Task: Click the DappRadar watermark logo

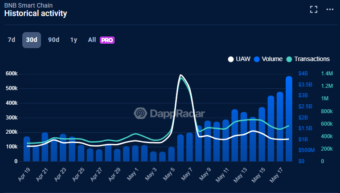Action: pyautogui.click(x=141, y=114)
